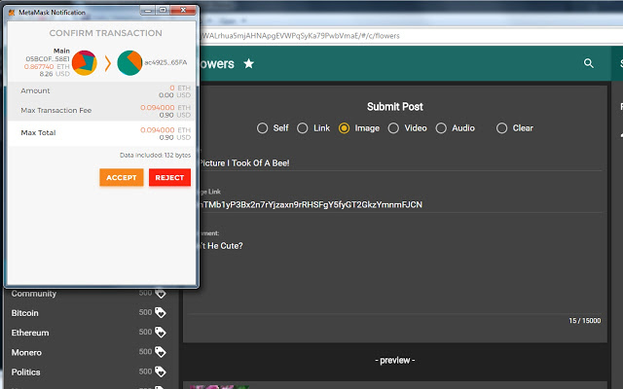
Task: Click the Image Link input field
Action: coord(389,205)
